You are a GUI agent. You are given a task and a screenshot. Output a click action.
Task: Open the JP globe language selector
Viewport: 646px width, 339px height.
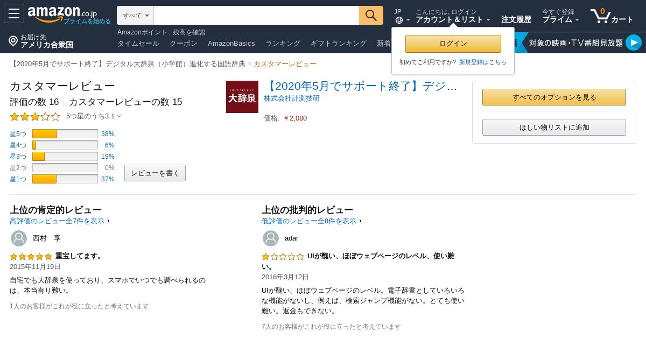tap(402, 16)
